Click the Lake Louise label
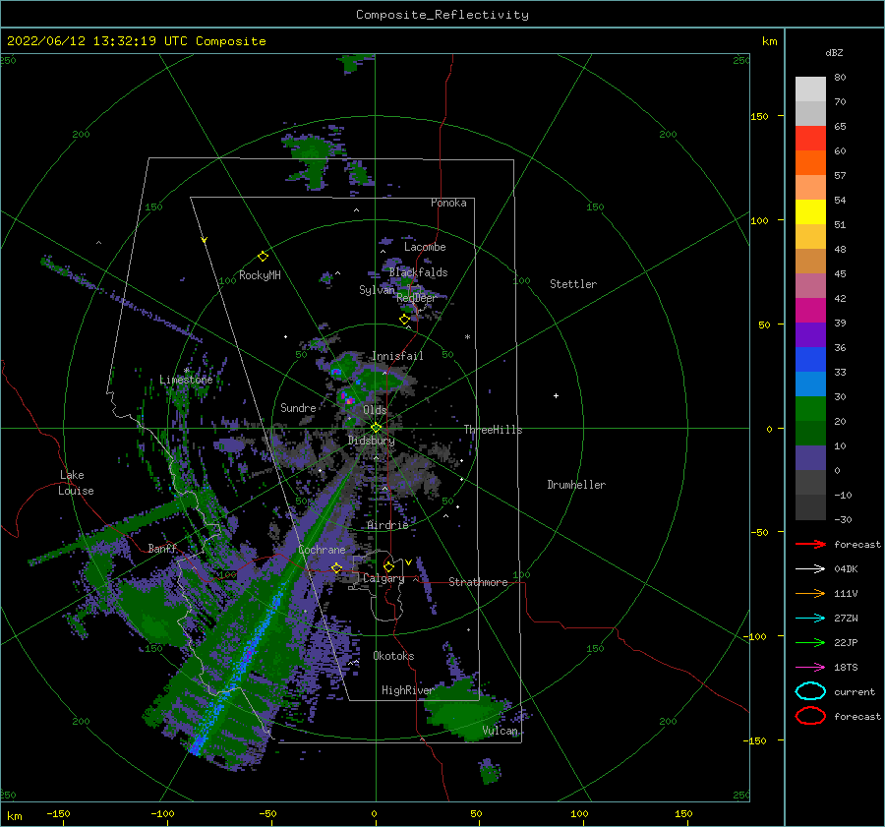Image resolution: width=885 pixels, height=827 pixels. [76, 483]
